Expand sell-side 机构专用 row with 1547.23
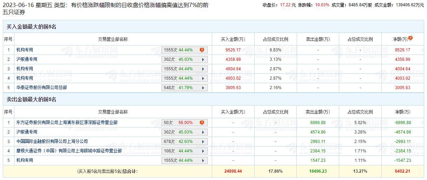Image resolution: width=427 pixels, height=180 pixels. (203, 160)
